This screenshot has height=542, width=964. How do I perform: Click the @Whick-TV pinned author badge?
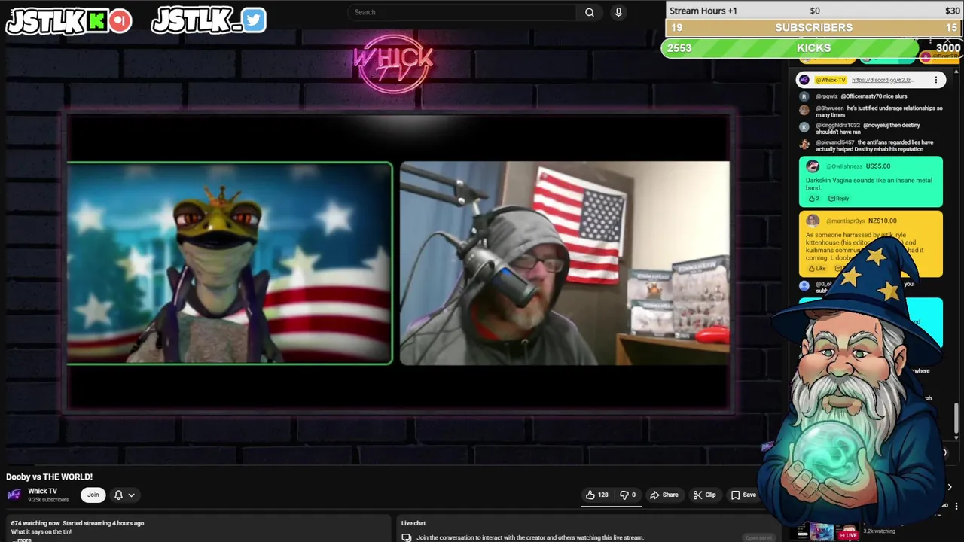point(831,80)
